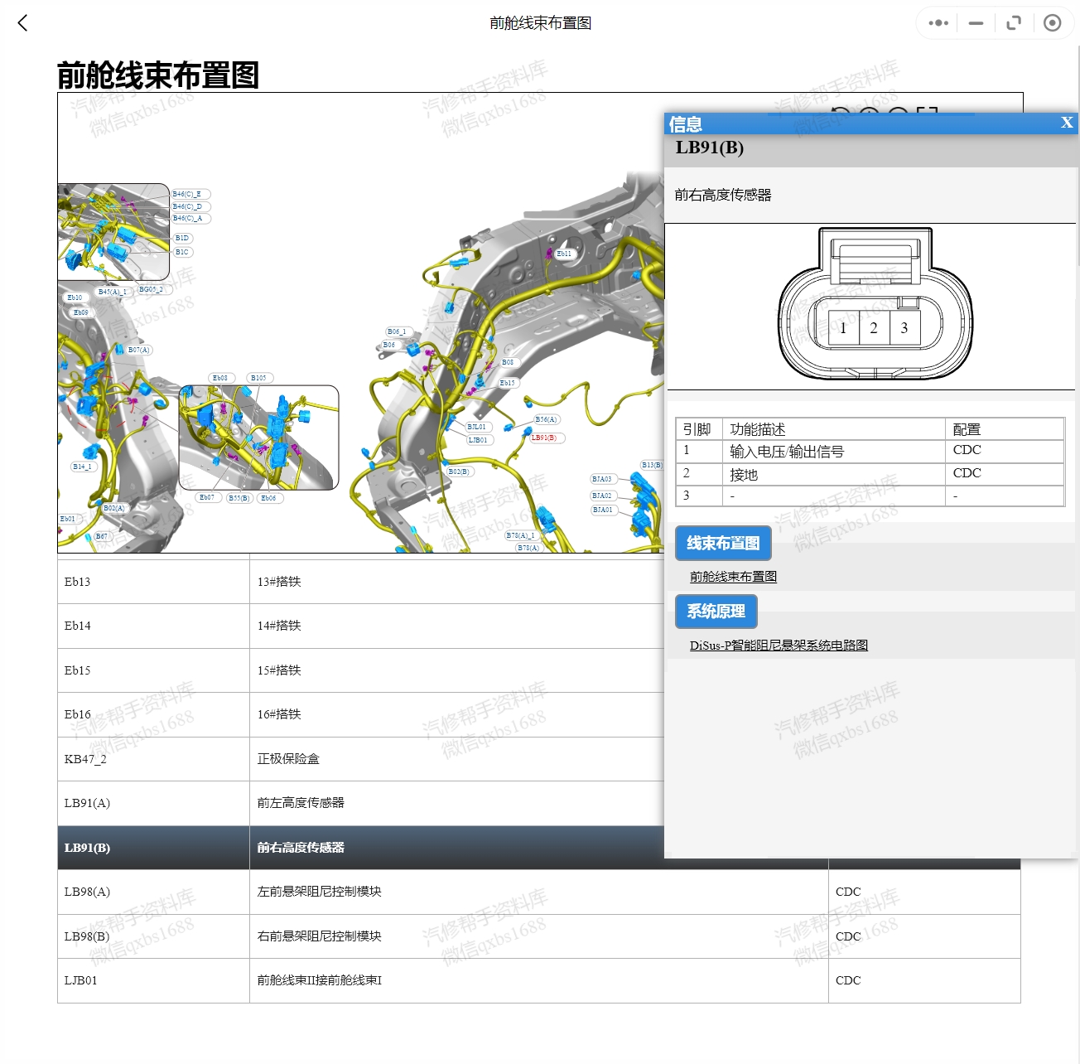Exit via the circular capsule close icon
Image resolution: width=1080 pixels, height=1064 pixels.
pyautogui.click(x=1053, y=23)
